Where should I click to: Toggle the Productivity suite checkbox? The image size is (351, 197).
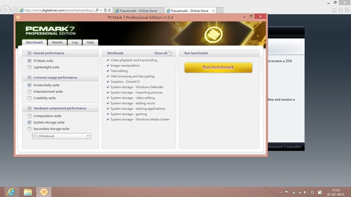[29, 85]
